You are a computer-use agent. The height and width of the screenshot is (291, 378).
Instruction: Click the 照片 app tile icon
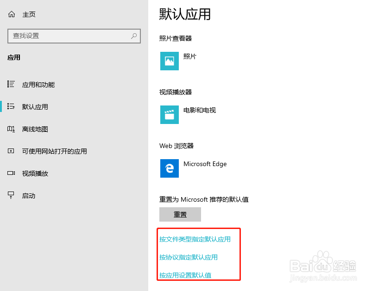click(x=170, y=61)
